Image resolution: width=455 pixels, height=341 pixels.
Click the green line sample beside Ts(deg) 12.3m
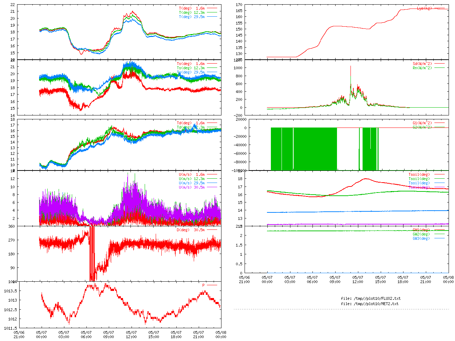[x=212, y=68]
